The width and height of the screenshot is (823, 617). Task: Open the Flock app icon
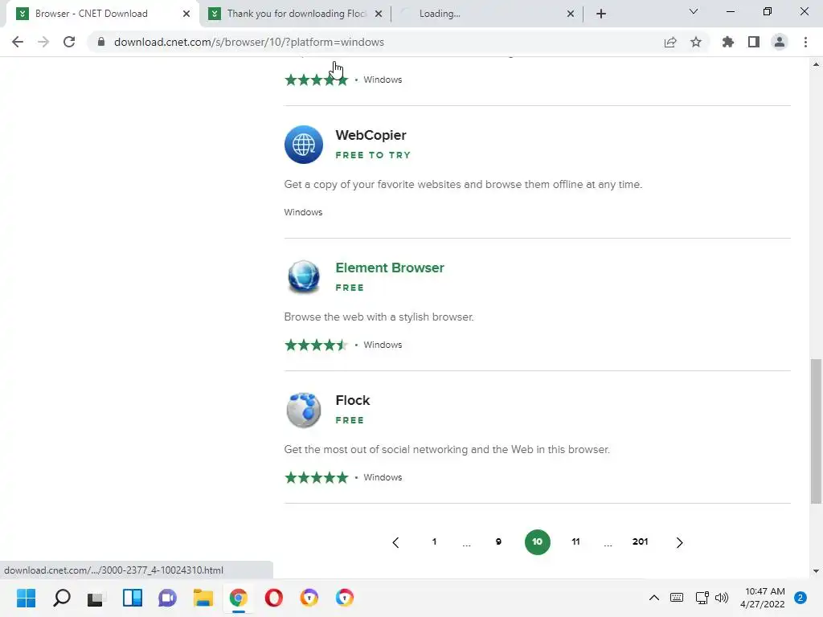303,410
